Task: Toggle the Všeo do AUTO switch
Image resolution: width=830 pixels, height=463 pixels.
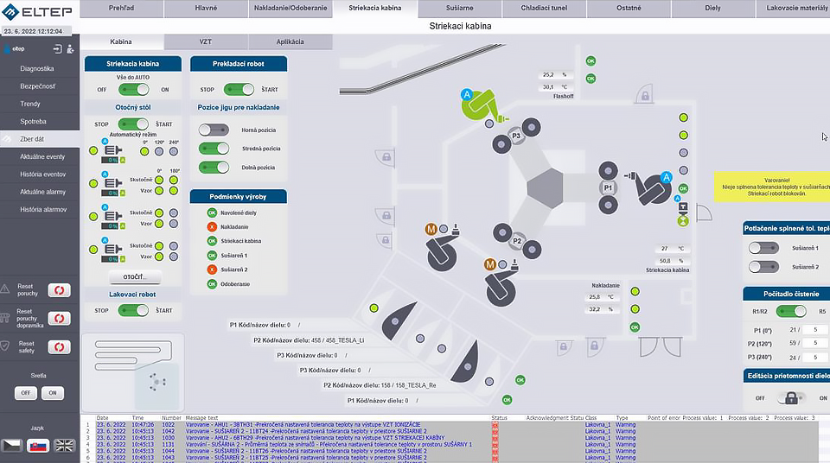Action: coord(133,89)
